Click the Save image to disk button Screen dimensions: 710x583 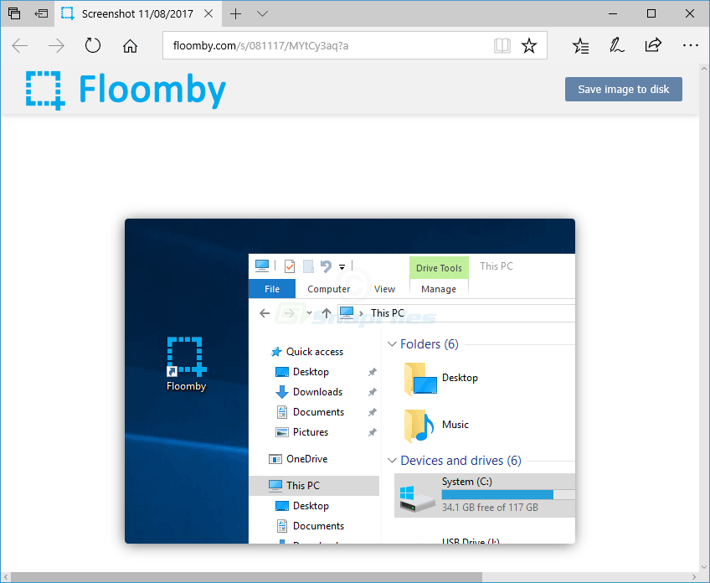pyautogui.click(x=623, y=89)
